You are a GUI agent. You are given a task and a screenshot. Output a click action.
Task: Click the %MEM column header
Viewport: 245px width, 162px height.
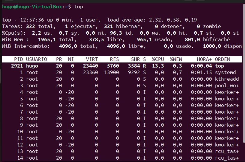(176, 59)
